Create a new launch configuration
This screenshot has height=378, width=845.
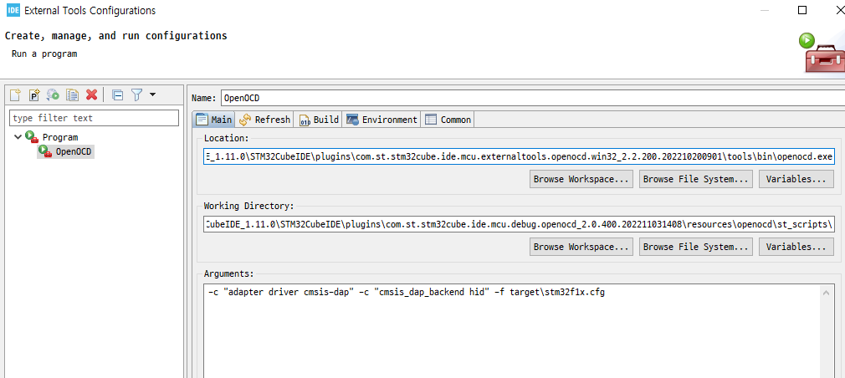click(16, 94)
